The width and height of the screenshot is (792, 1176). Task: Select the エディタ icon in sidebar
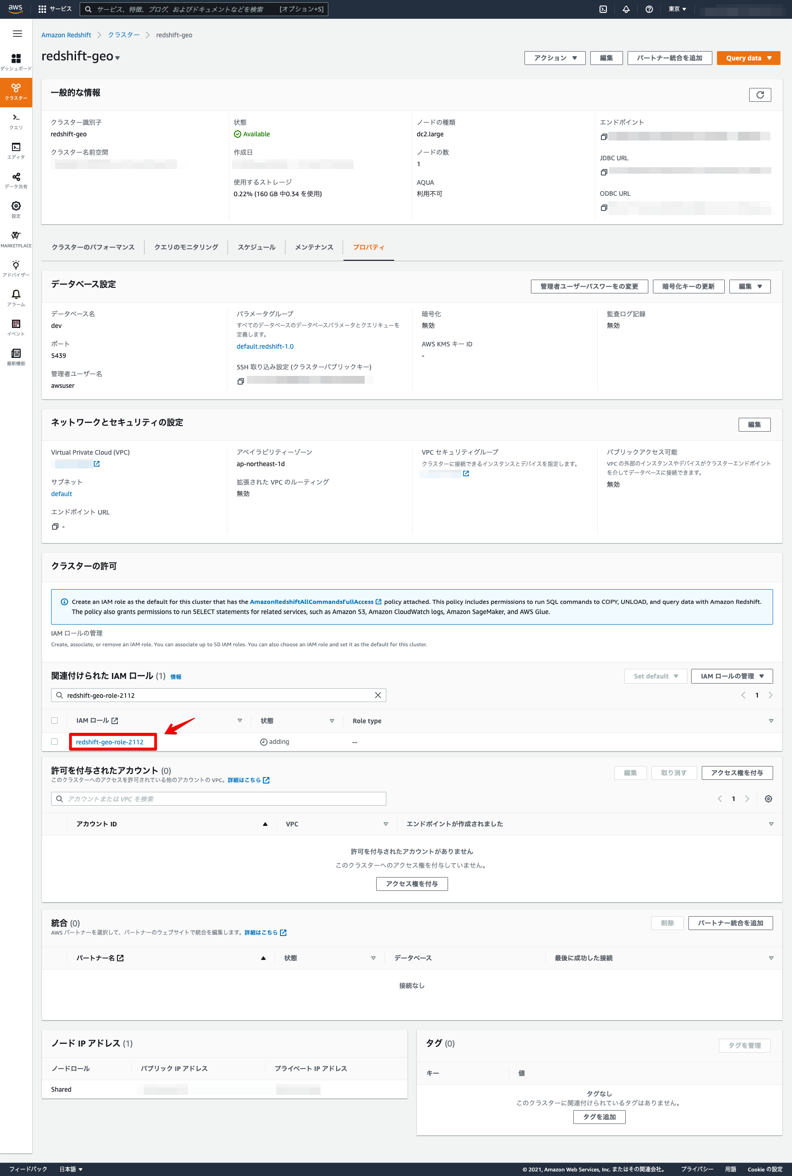(x=16, y=149)
